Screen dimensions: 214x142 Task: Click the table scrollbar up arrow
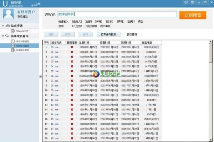point(210,42)
